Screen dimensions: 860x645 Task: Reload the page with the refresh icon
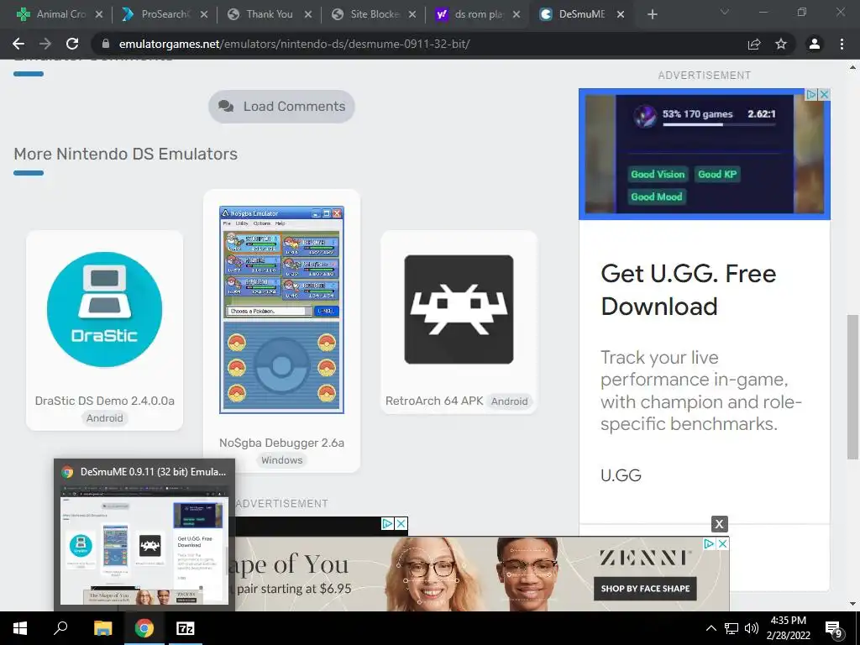[x=72, y=44]
